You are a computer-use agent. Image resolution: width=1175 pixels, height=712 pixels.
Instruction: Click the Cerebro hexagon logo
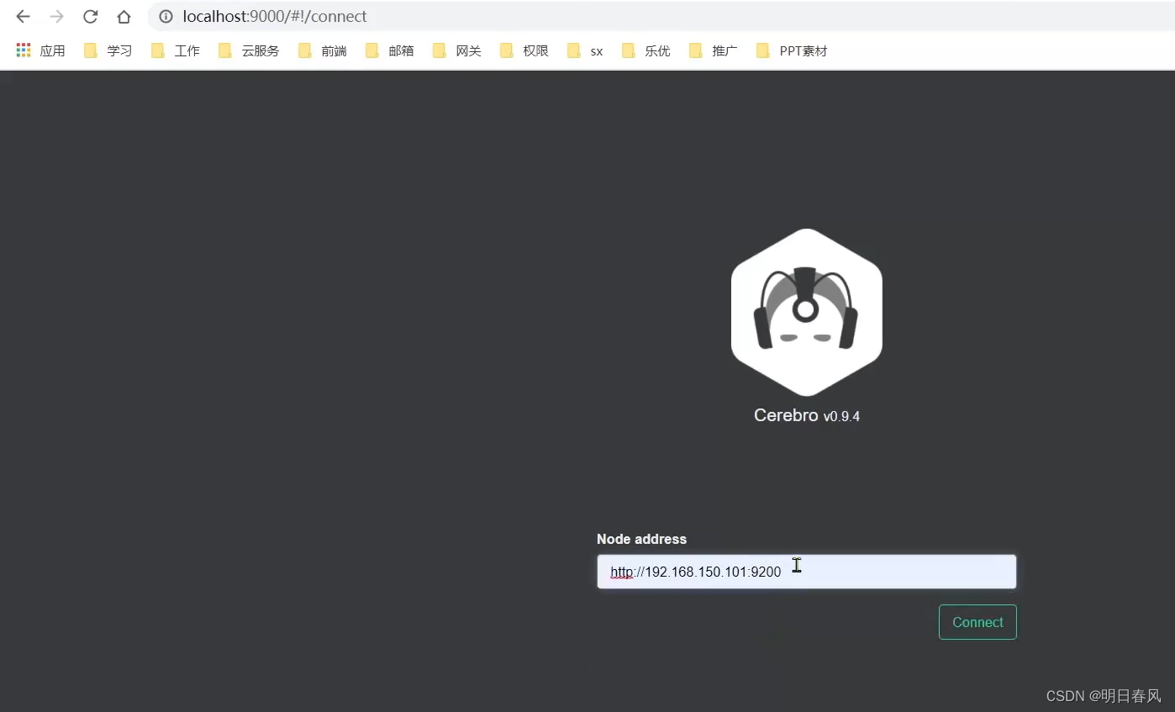pyautogui.click(x=807, y=312)
